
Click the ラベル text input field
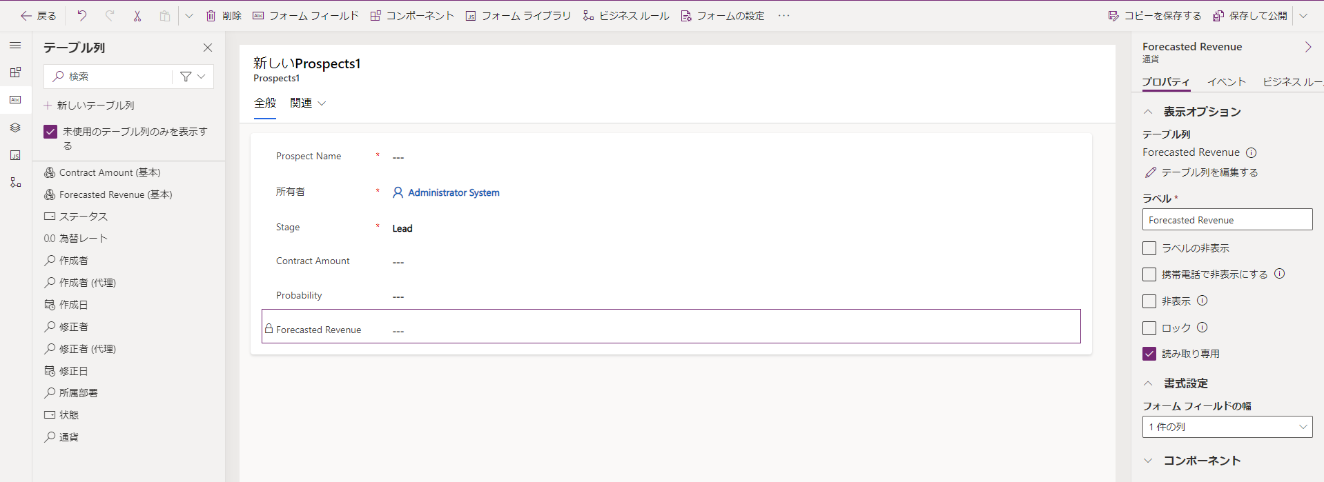[1227, 220]
